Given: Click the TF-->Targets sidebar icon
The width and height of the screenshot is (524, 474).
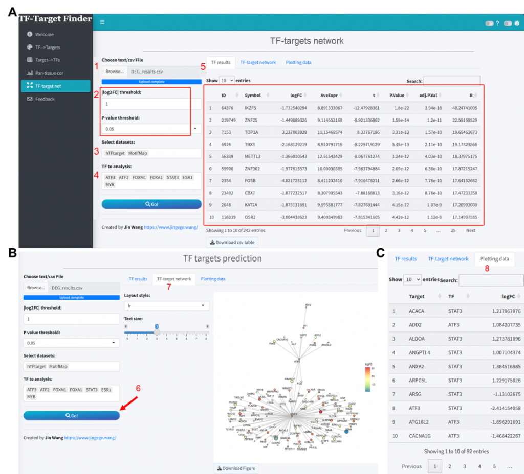Looking at the screenshot, I should pos(30,48).
